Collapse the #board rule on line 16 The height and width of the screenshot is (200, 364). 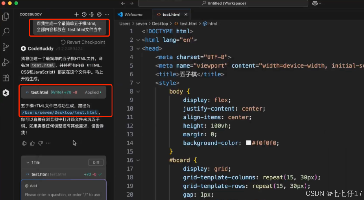[x=138, y=160]
